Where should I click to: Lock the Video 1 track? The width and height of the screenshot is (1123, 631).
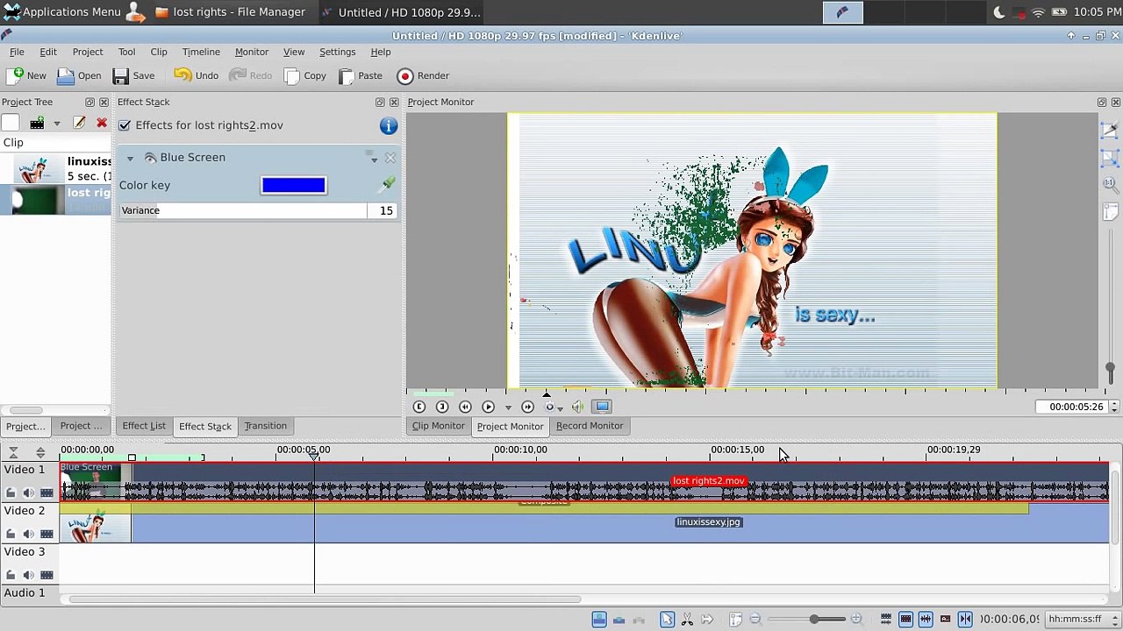(11, 493)
